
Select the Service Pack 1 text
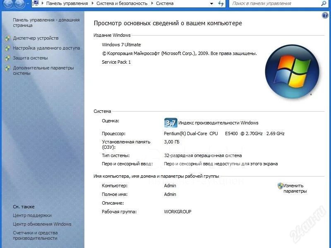click(116, 62)
